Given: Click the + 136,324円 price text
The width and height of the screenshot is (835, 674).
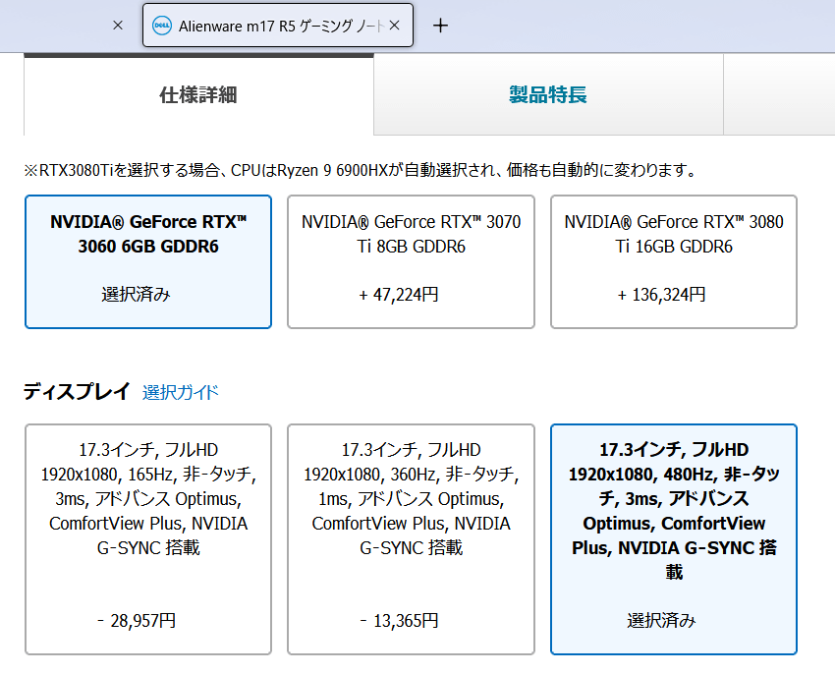Looking at the screenshot, I should click(x=661, y=295).
